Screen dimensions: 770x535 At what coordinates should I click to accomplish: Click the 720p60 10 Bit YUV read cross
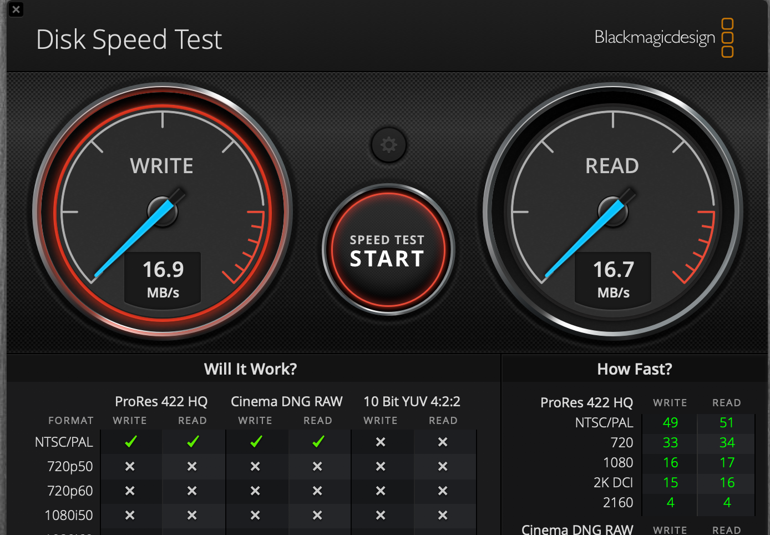click(443, 491)
